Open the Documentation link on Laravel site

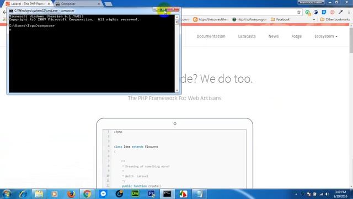[211, 36]
